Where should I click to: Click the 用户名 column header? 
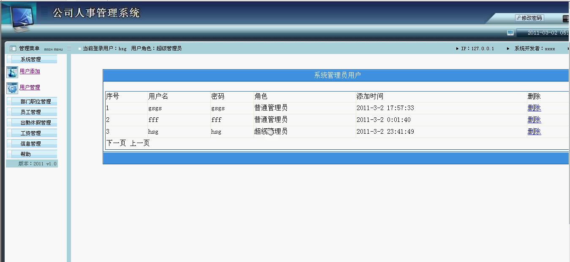point(158,97)
